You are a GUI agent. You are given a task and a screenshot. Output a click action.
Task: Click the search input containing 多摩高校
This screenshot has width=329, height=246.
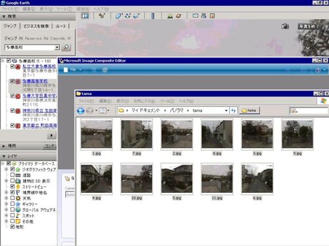point(30,47)
